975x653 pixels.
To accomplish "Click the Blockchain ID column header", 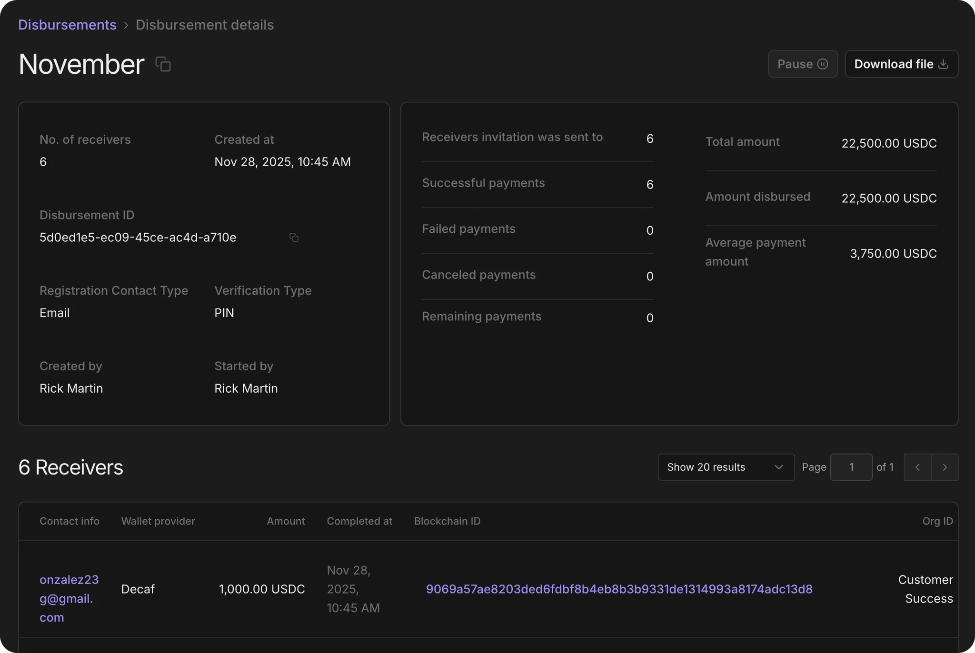I will point(447,521).
